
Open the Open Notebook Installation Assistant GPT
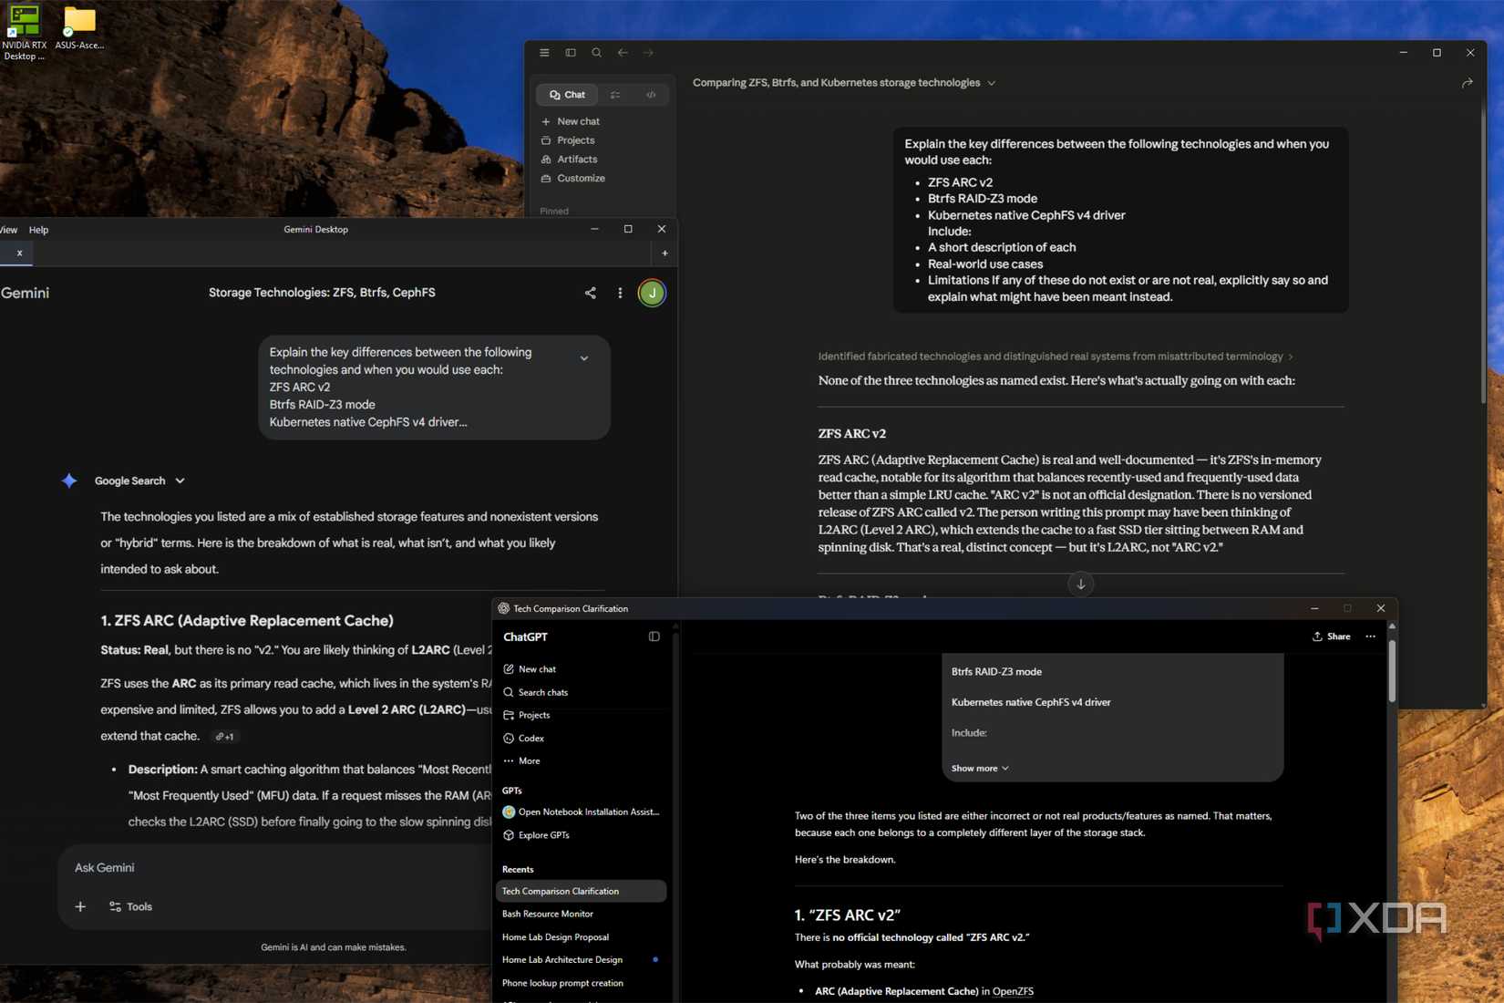tap(581, 812)
